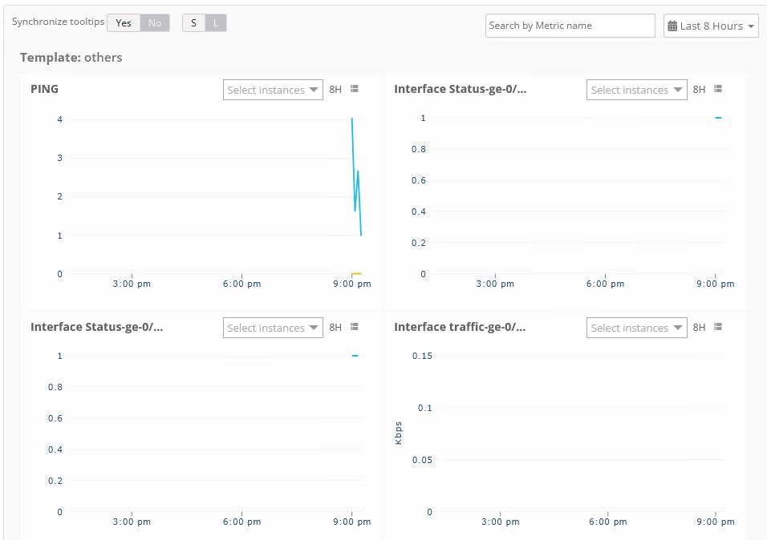Open Select instances dropdown on PING chart
This screenshot has height=540, width=767.
pyautogui.click(x=273, y=90)
